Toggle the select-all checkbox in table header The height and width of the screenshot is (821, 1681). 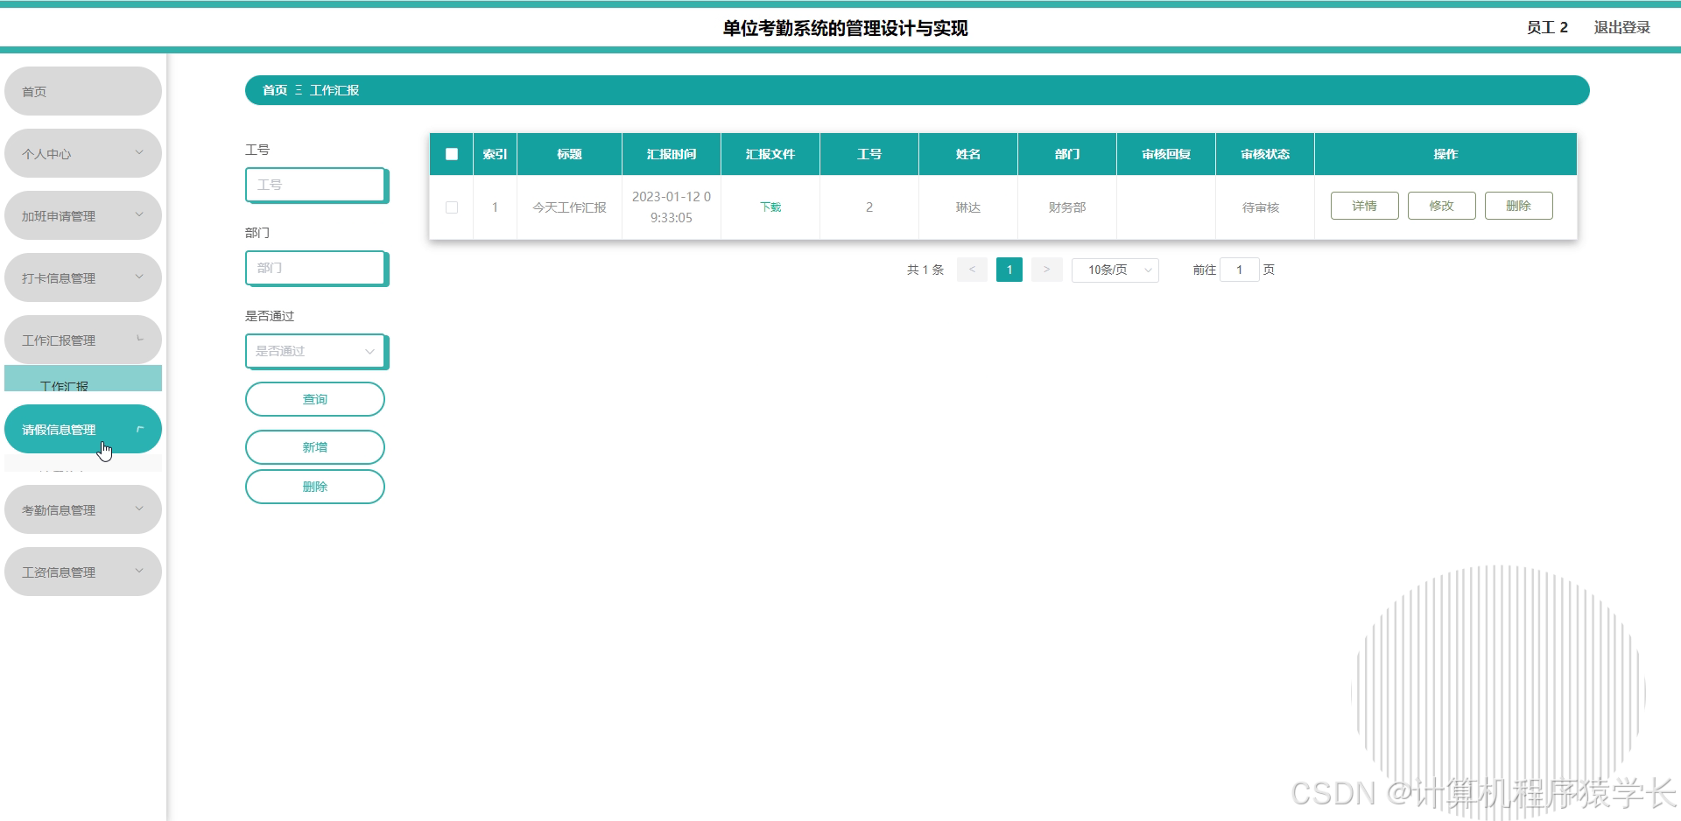pyautogui.click(x=452, y=153)
